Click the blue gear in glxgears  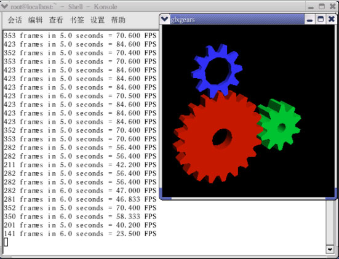[x=216, y=70]
